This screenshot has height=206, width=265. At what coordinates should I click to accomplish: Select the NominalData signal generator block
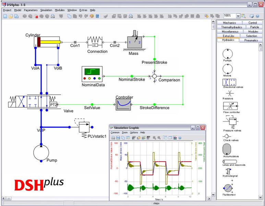click(92, 74)
